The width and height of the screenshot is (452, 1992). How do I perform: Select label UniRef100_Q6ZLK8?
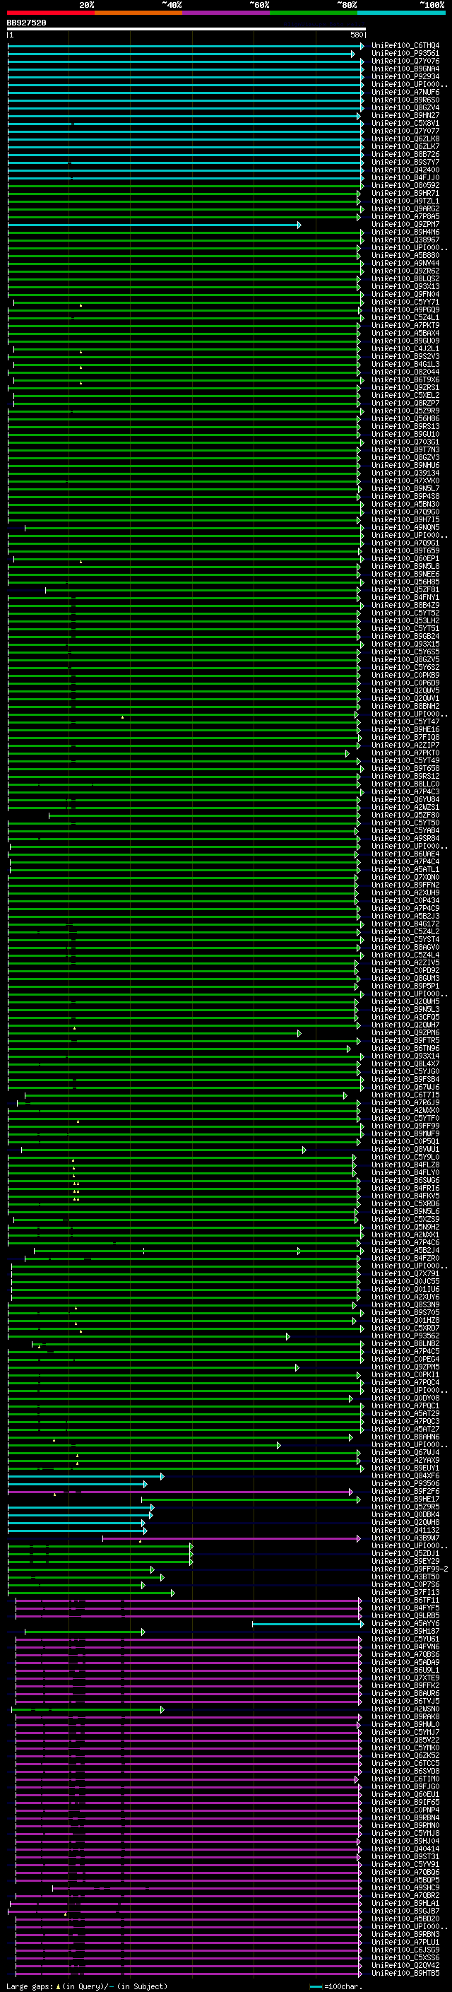[x=405, y=139]
